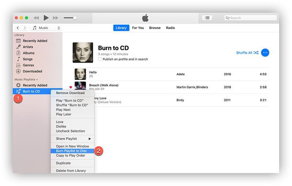Choose Uncheck Selection from the context menu
Screen dimensions: 292x186
coord(70,131)
